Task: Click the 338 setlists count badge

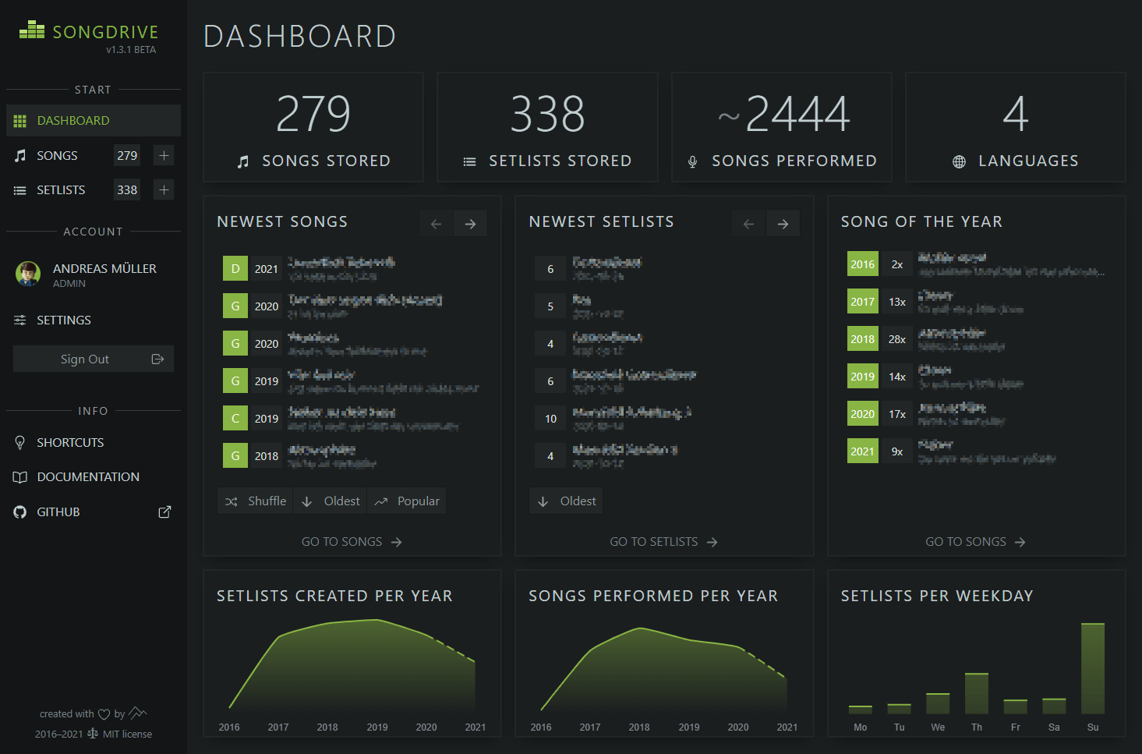Action: tap(127, 189)
